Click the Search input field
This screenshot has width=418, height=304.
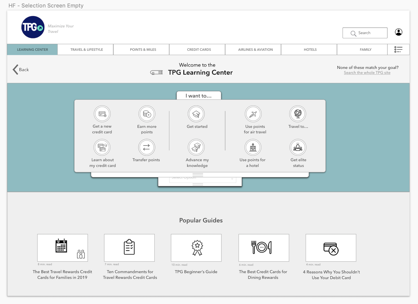click(x=365, y=33)
